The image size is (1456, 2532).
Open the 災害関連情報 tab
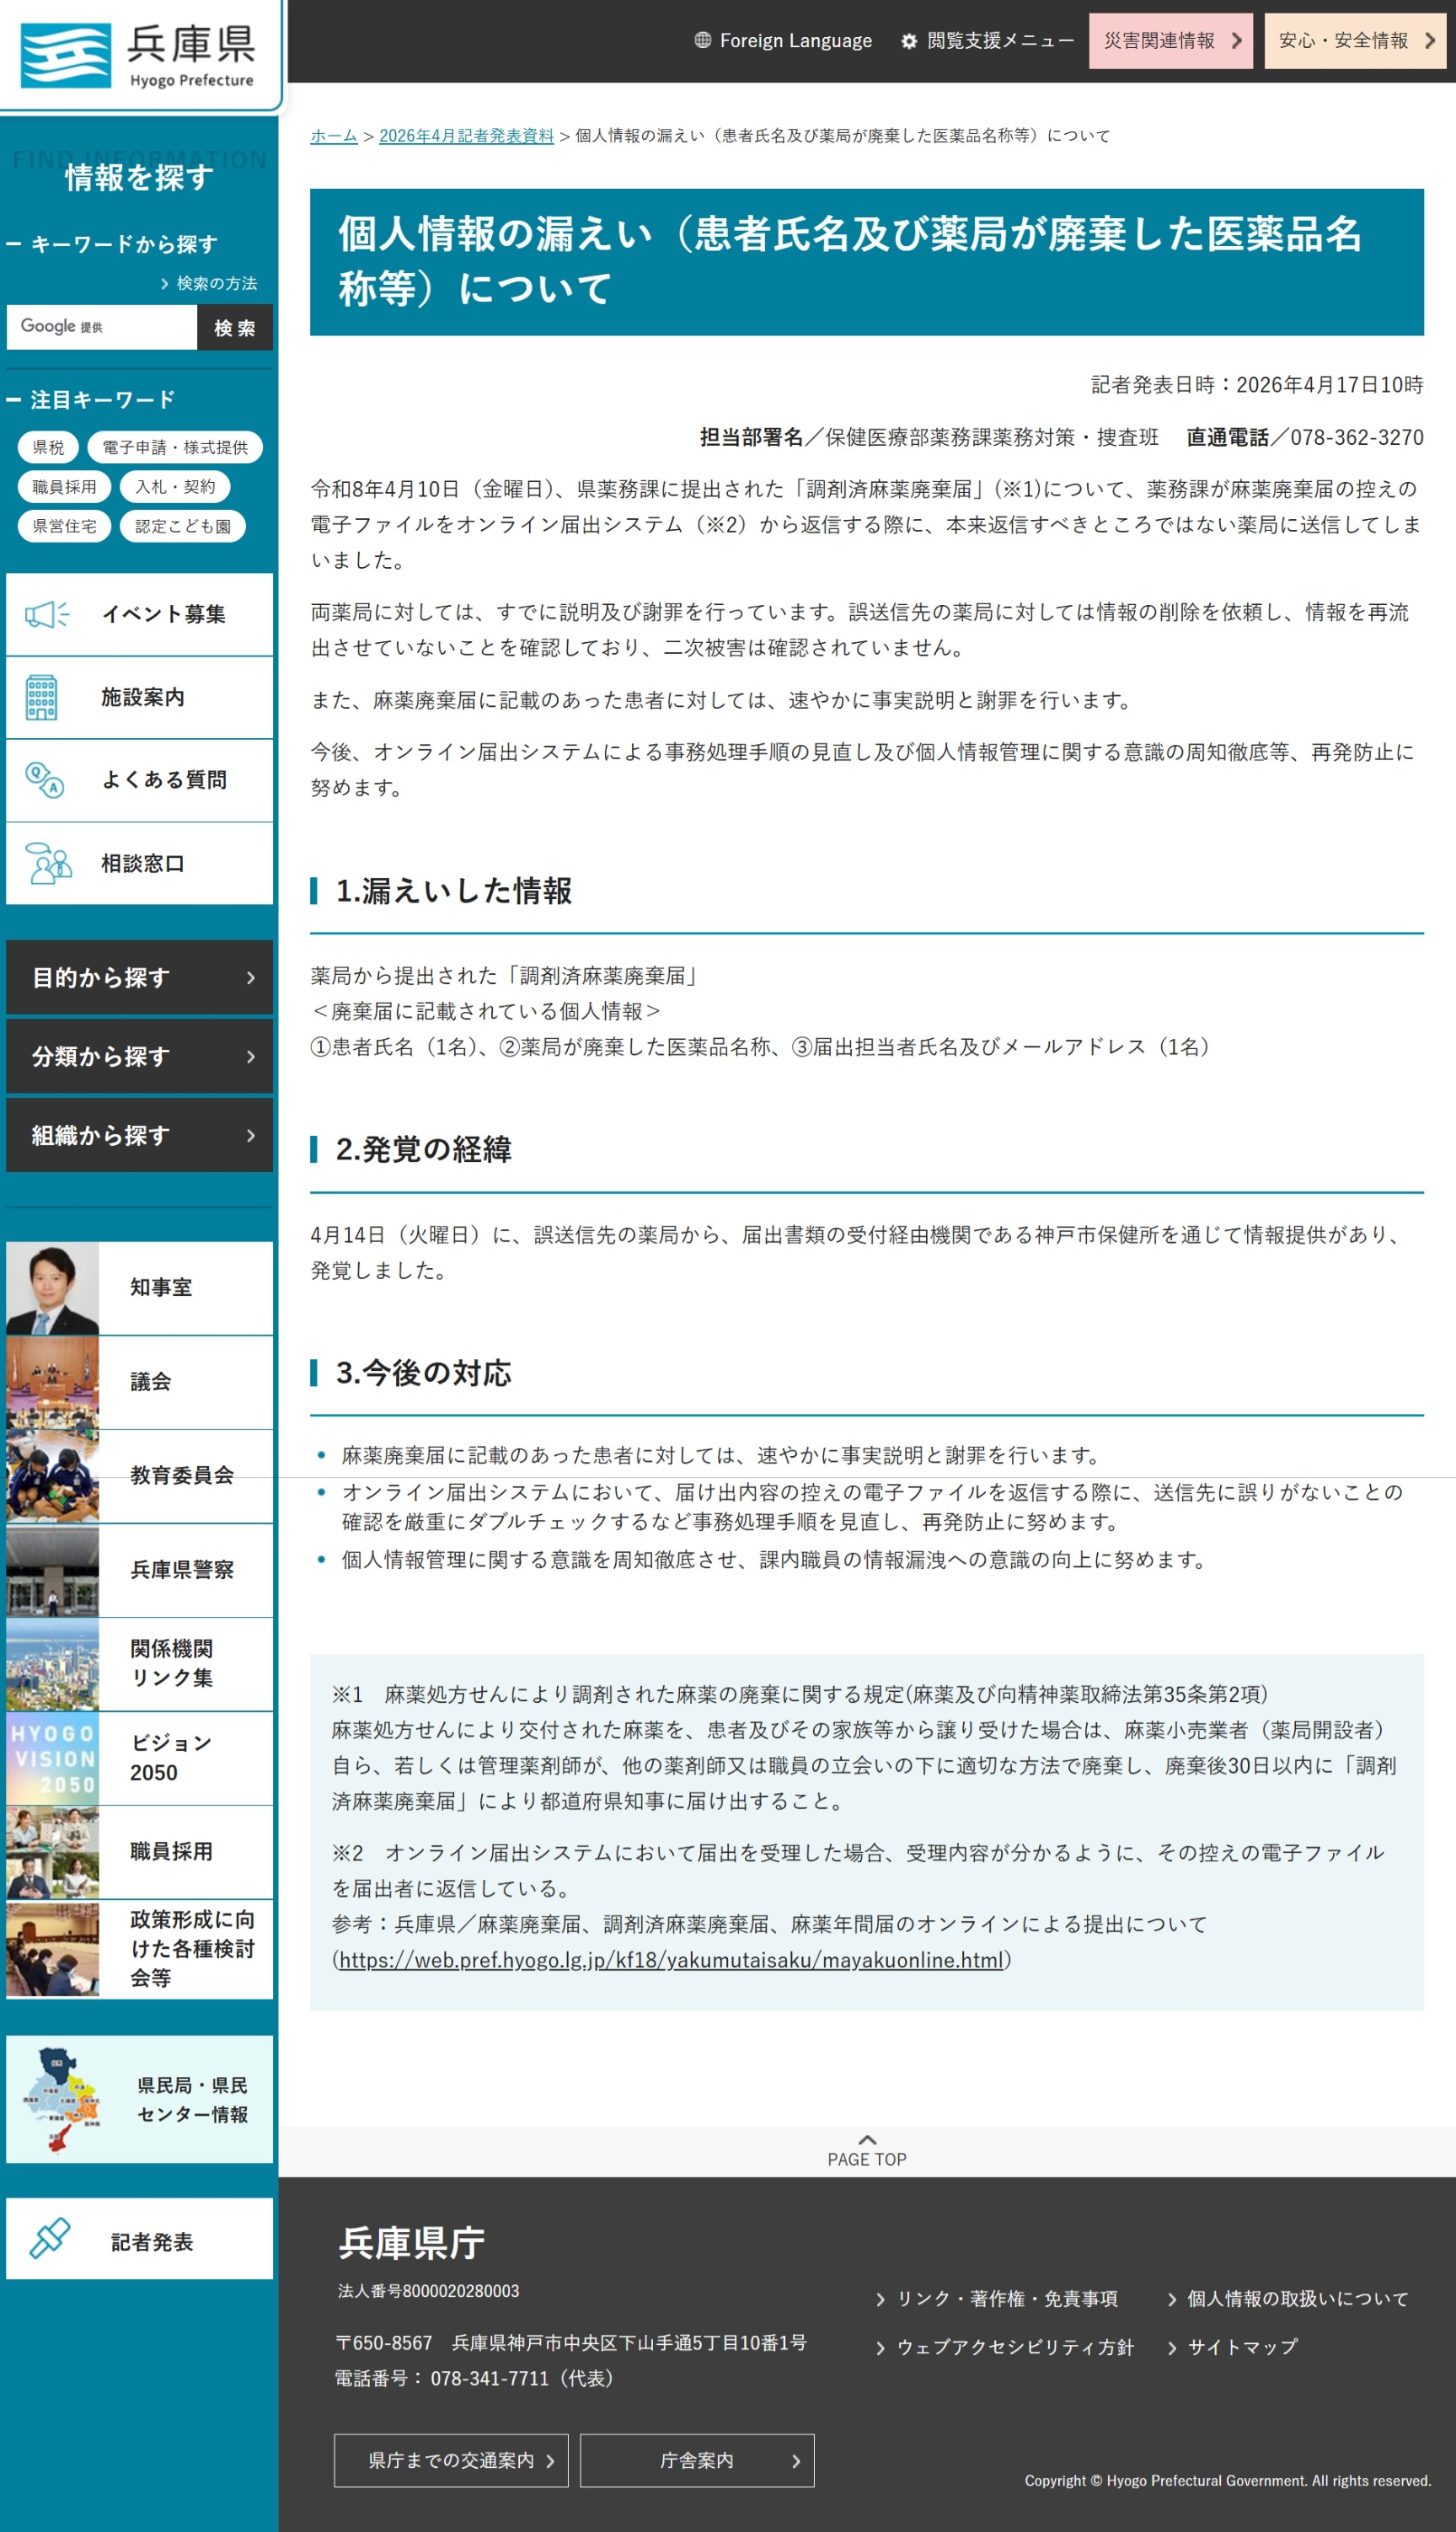(1170, 41)
